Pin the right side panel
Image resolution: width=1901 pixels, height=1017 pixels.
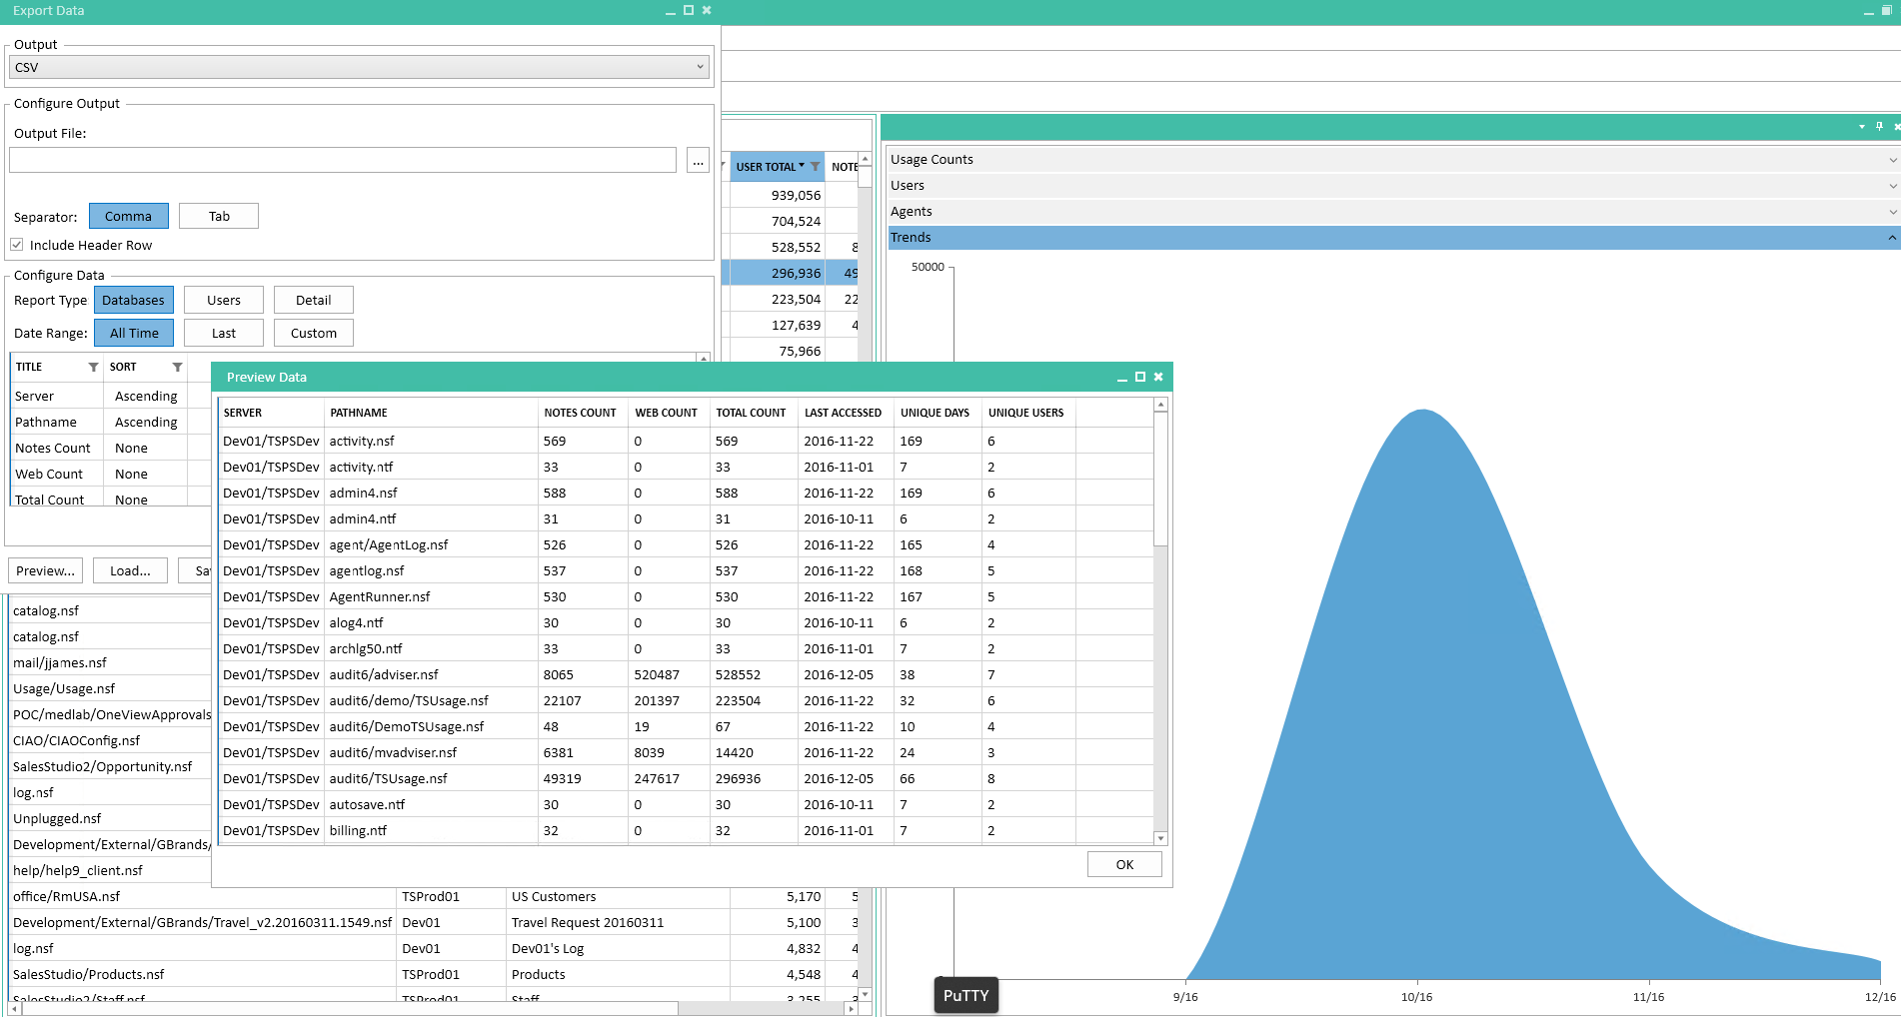1879,127
